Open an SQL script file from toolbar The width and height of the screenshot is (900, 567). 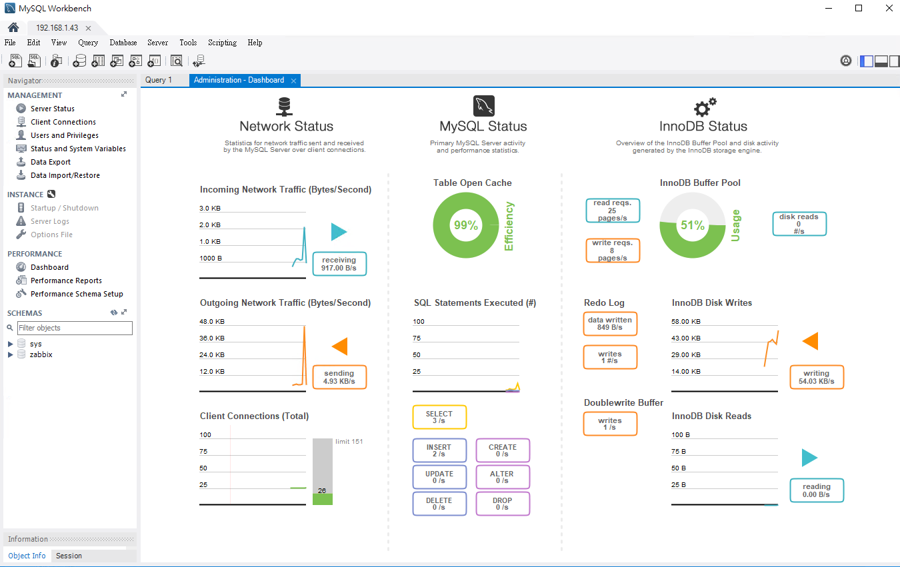point(34,61)
